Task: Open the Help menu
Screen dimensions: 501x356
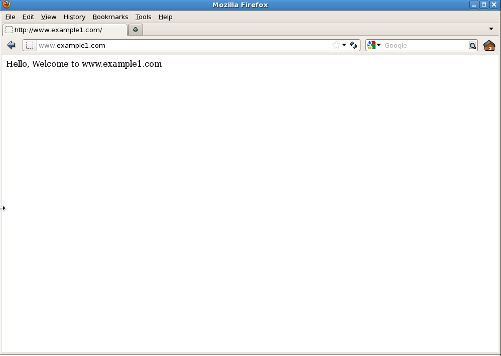Action: click(165, 17)
